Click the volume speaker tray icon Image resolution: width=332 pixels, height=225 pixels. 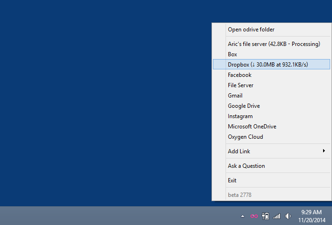(x=288, y=216)
